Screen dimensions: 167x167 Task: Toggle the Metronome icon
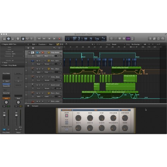pos(132,39)
